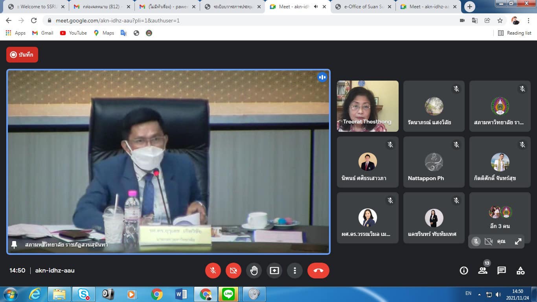Viewport: 537px width, 302px height.
Task: Click the red leave call button
Action: coord(318,271)
